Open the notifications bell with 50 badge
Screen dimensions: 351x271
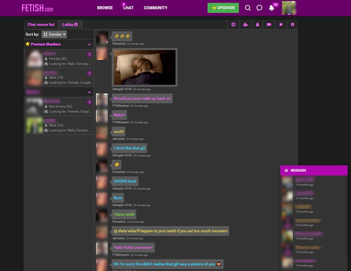272,7
